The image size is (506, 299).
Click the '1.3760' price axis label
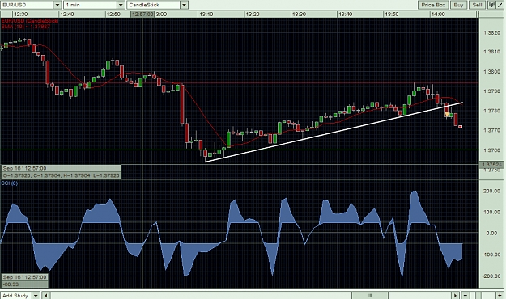click(x=491, y=150)
